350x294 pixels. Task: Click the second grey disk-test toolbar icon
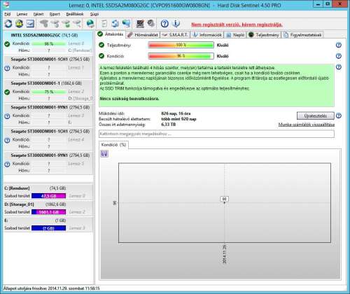pos(55,24)
